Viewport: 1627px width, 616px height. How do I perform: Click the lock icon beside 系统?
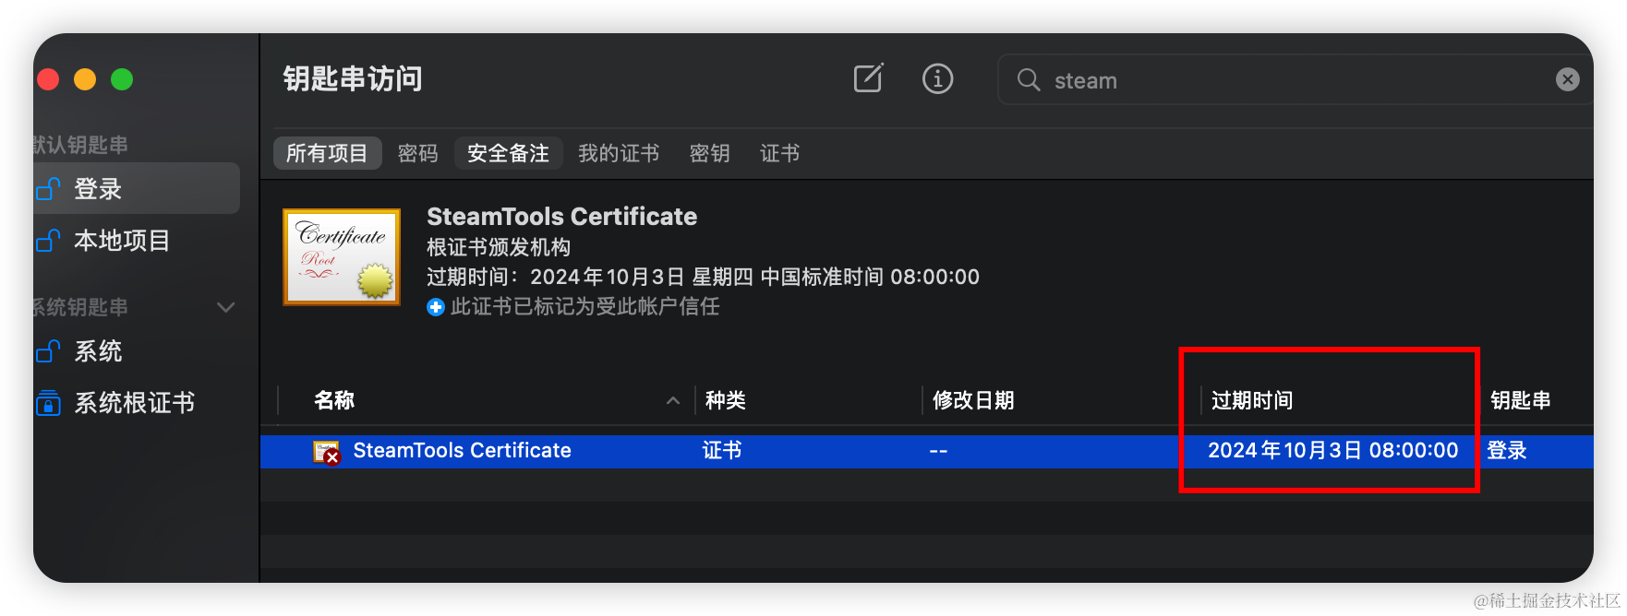click(x=48, y=351)
